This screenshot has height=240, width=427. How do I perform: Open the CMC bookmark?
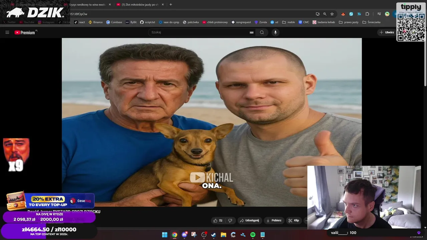pyautogui.click(x=304, y=22)
